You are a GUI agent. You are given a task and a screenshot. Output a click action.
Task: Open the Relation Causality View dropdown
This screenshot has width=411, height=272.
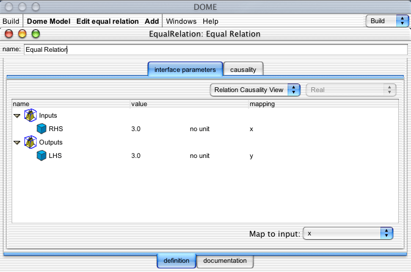tap(255, 90)
